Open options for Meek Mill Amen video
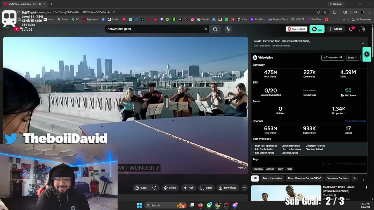374x210 pixels. click(366, 188)
